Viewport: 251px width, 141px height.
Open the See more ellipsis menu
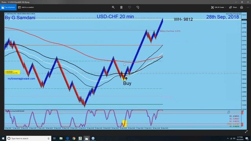[248, 7]
